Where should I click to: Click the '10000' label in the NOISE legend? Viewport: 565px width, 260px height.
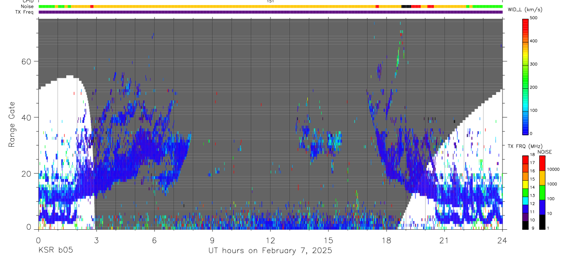553,169
